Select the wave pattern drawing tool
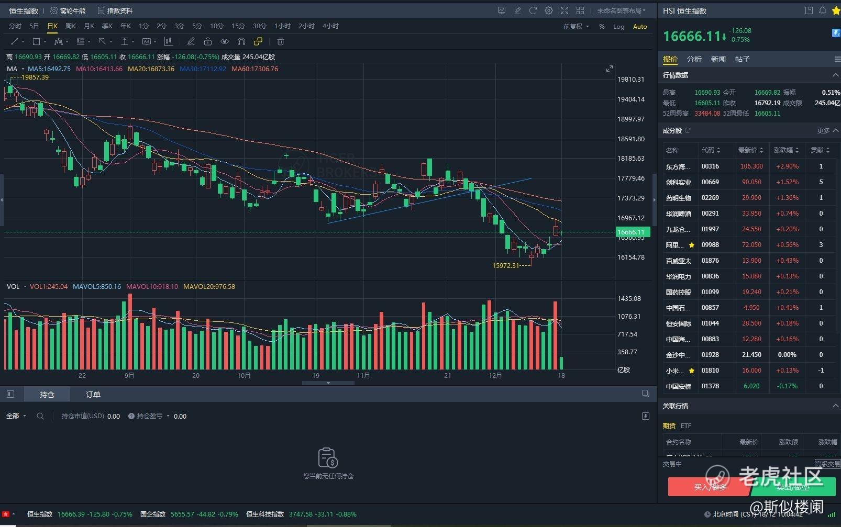841x527 pixels. click(x=59, y=41)
